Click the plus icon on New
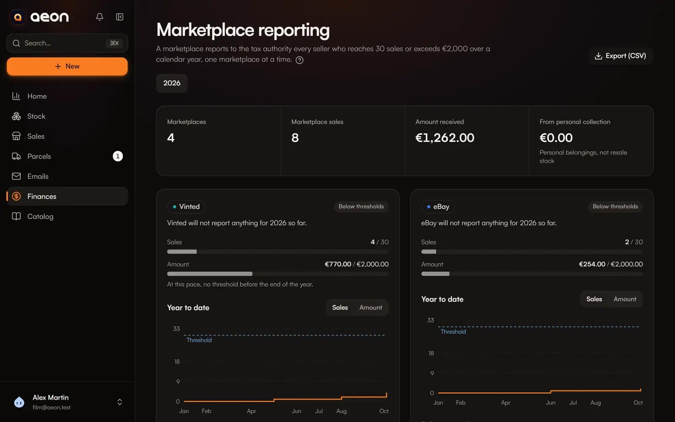 pos(58,66)
